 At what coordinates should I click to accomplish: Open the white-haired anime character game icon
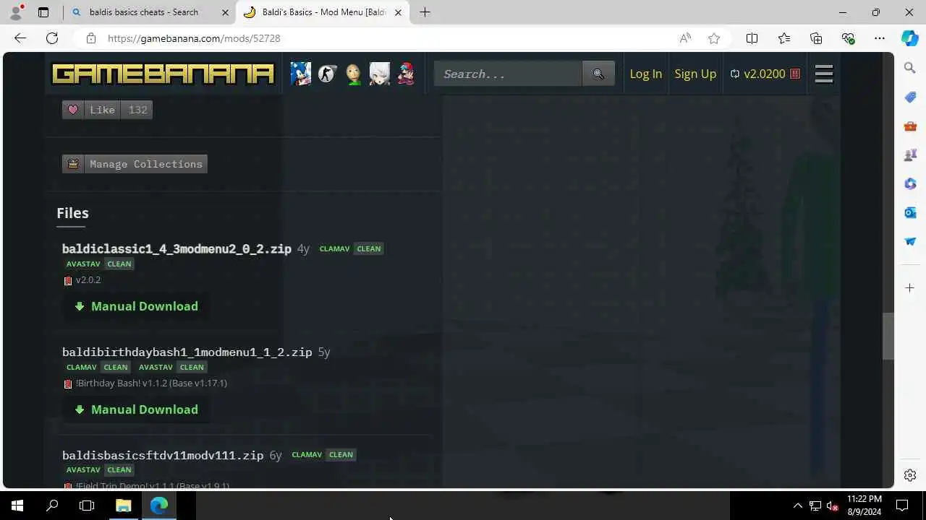click(379, 74)
